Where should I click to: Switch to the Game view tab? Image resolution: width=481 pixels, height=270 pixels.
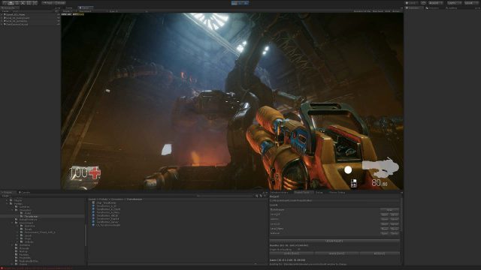tap(85, 8)
